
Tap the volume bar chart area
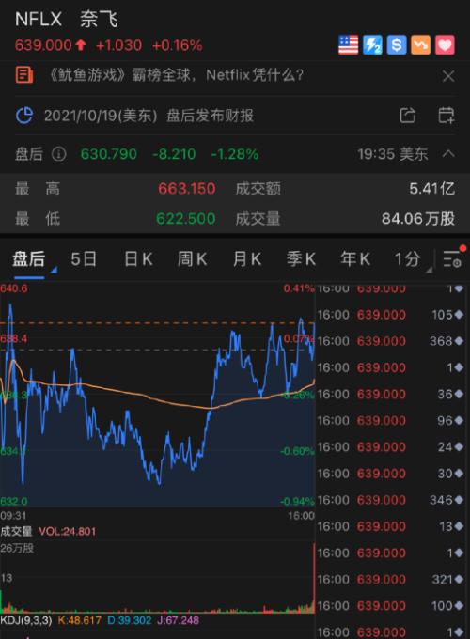pyautogui.click(x=157, y=579)
